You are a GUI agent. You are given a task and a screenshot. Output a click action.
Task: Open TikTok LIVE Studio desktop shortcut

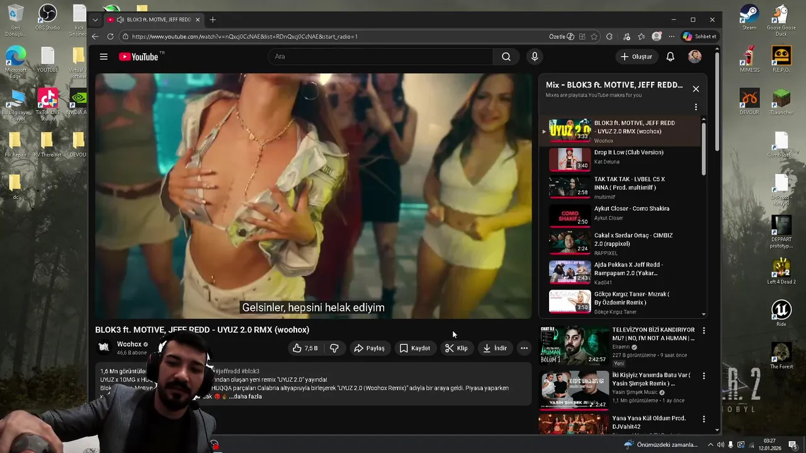(x=47, y=104)
